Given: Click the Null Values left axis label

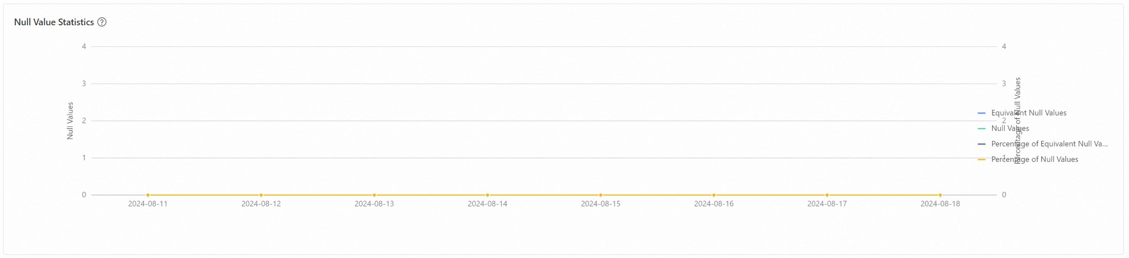Looking at the screenshot, I should (70, 121).
